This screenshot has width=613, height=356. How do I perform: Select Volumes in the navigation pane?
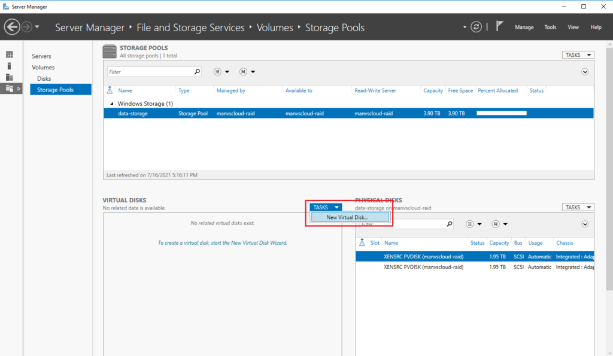[43, 67]
